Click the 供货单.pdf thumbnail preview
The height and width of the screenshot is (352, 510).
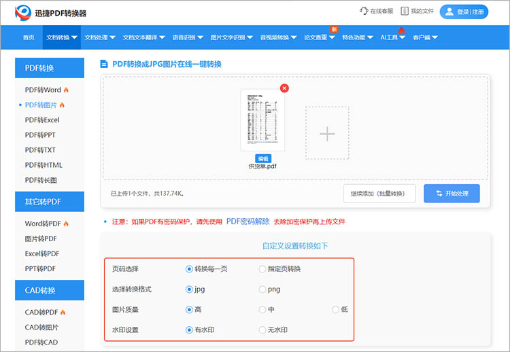(262, 120)
